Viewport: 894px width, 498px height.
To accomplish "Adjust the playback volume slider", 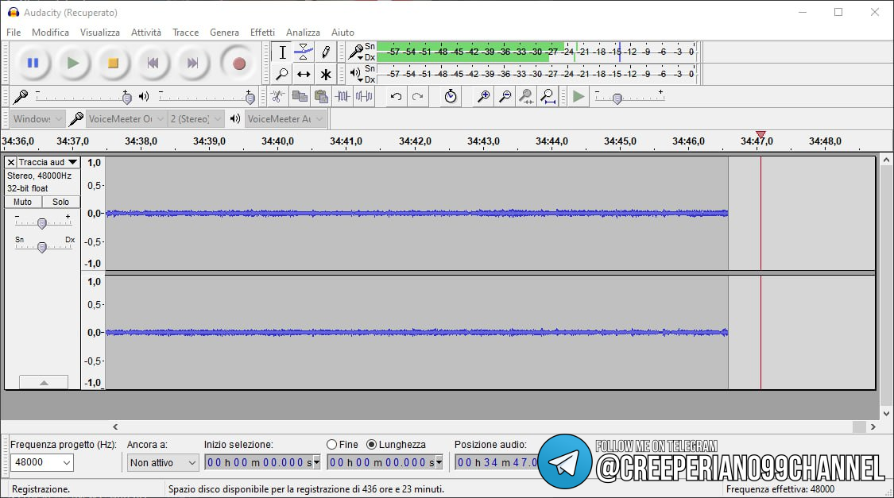I will [250, 98].
